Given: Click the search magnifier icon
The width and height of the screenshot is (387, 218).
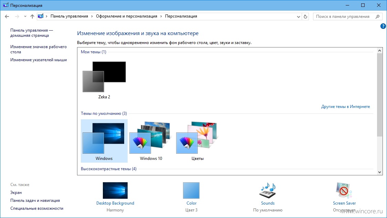Looking at the screenshot, I should coord(377,17).
